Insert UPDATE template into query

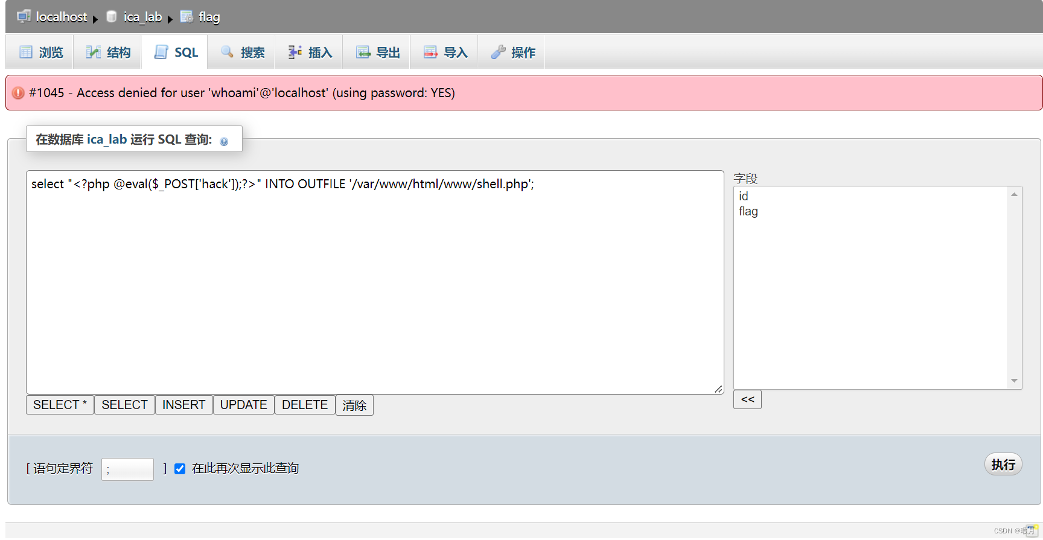243,405
